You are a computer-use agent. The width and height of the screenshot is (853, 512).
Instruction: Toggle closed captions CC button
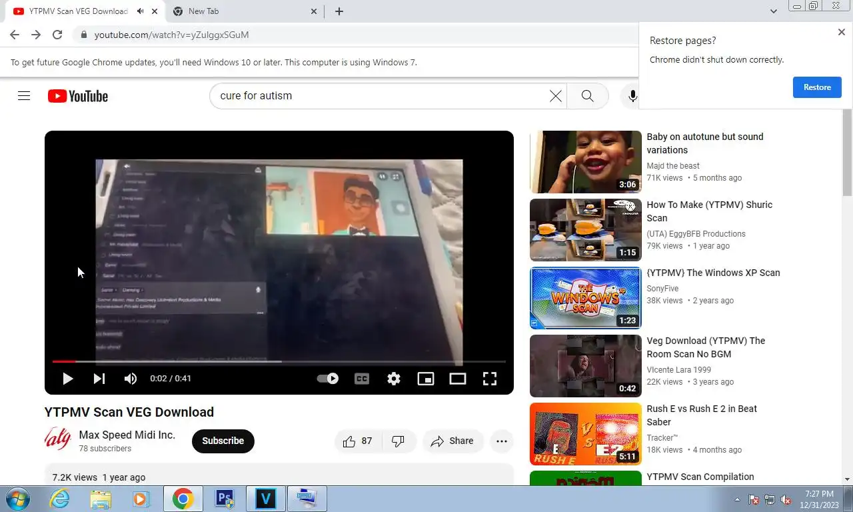pos(362,379)
